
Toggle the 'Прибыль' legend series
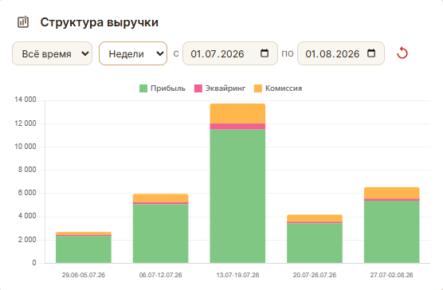pos(163,88)
